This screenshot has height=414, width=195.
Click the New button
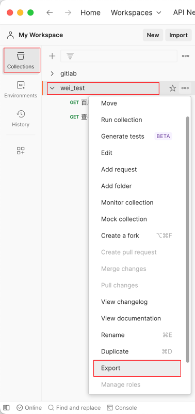point(153,35)
